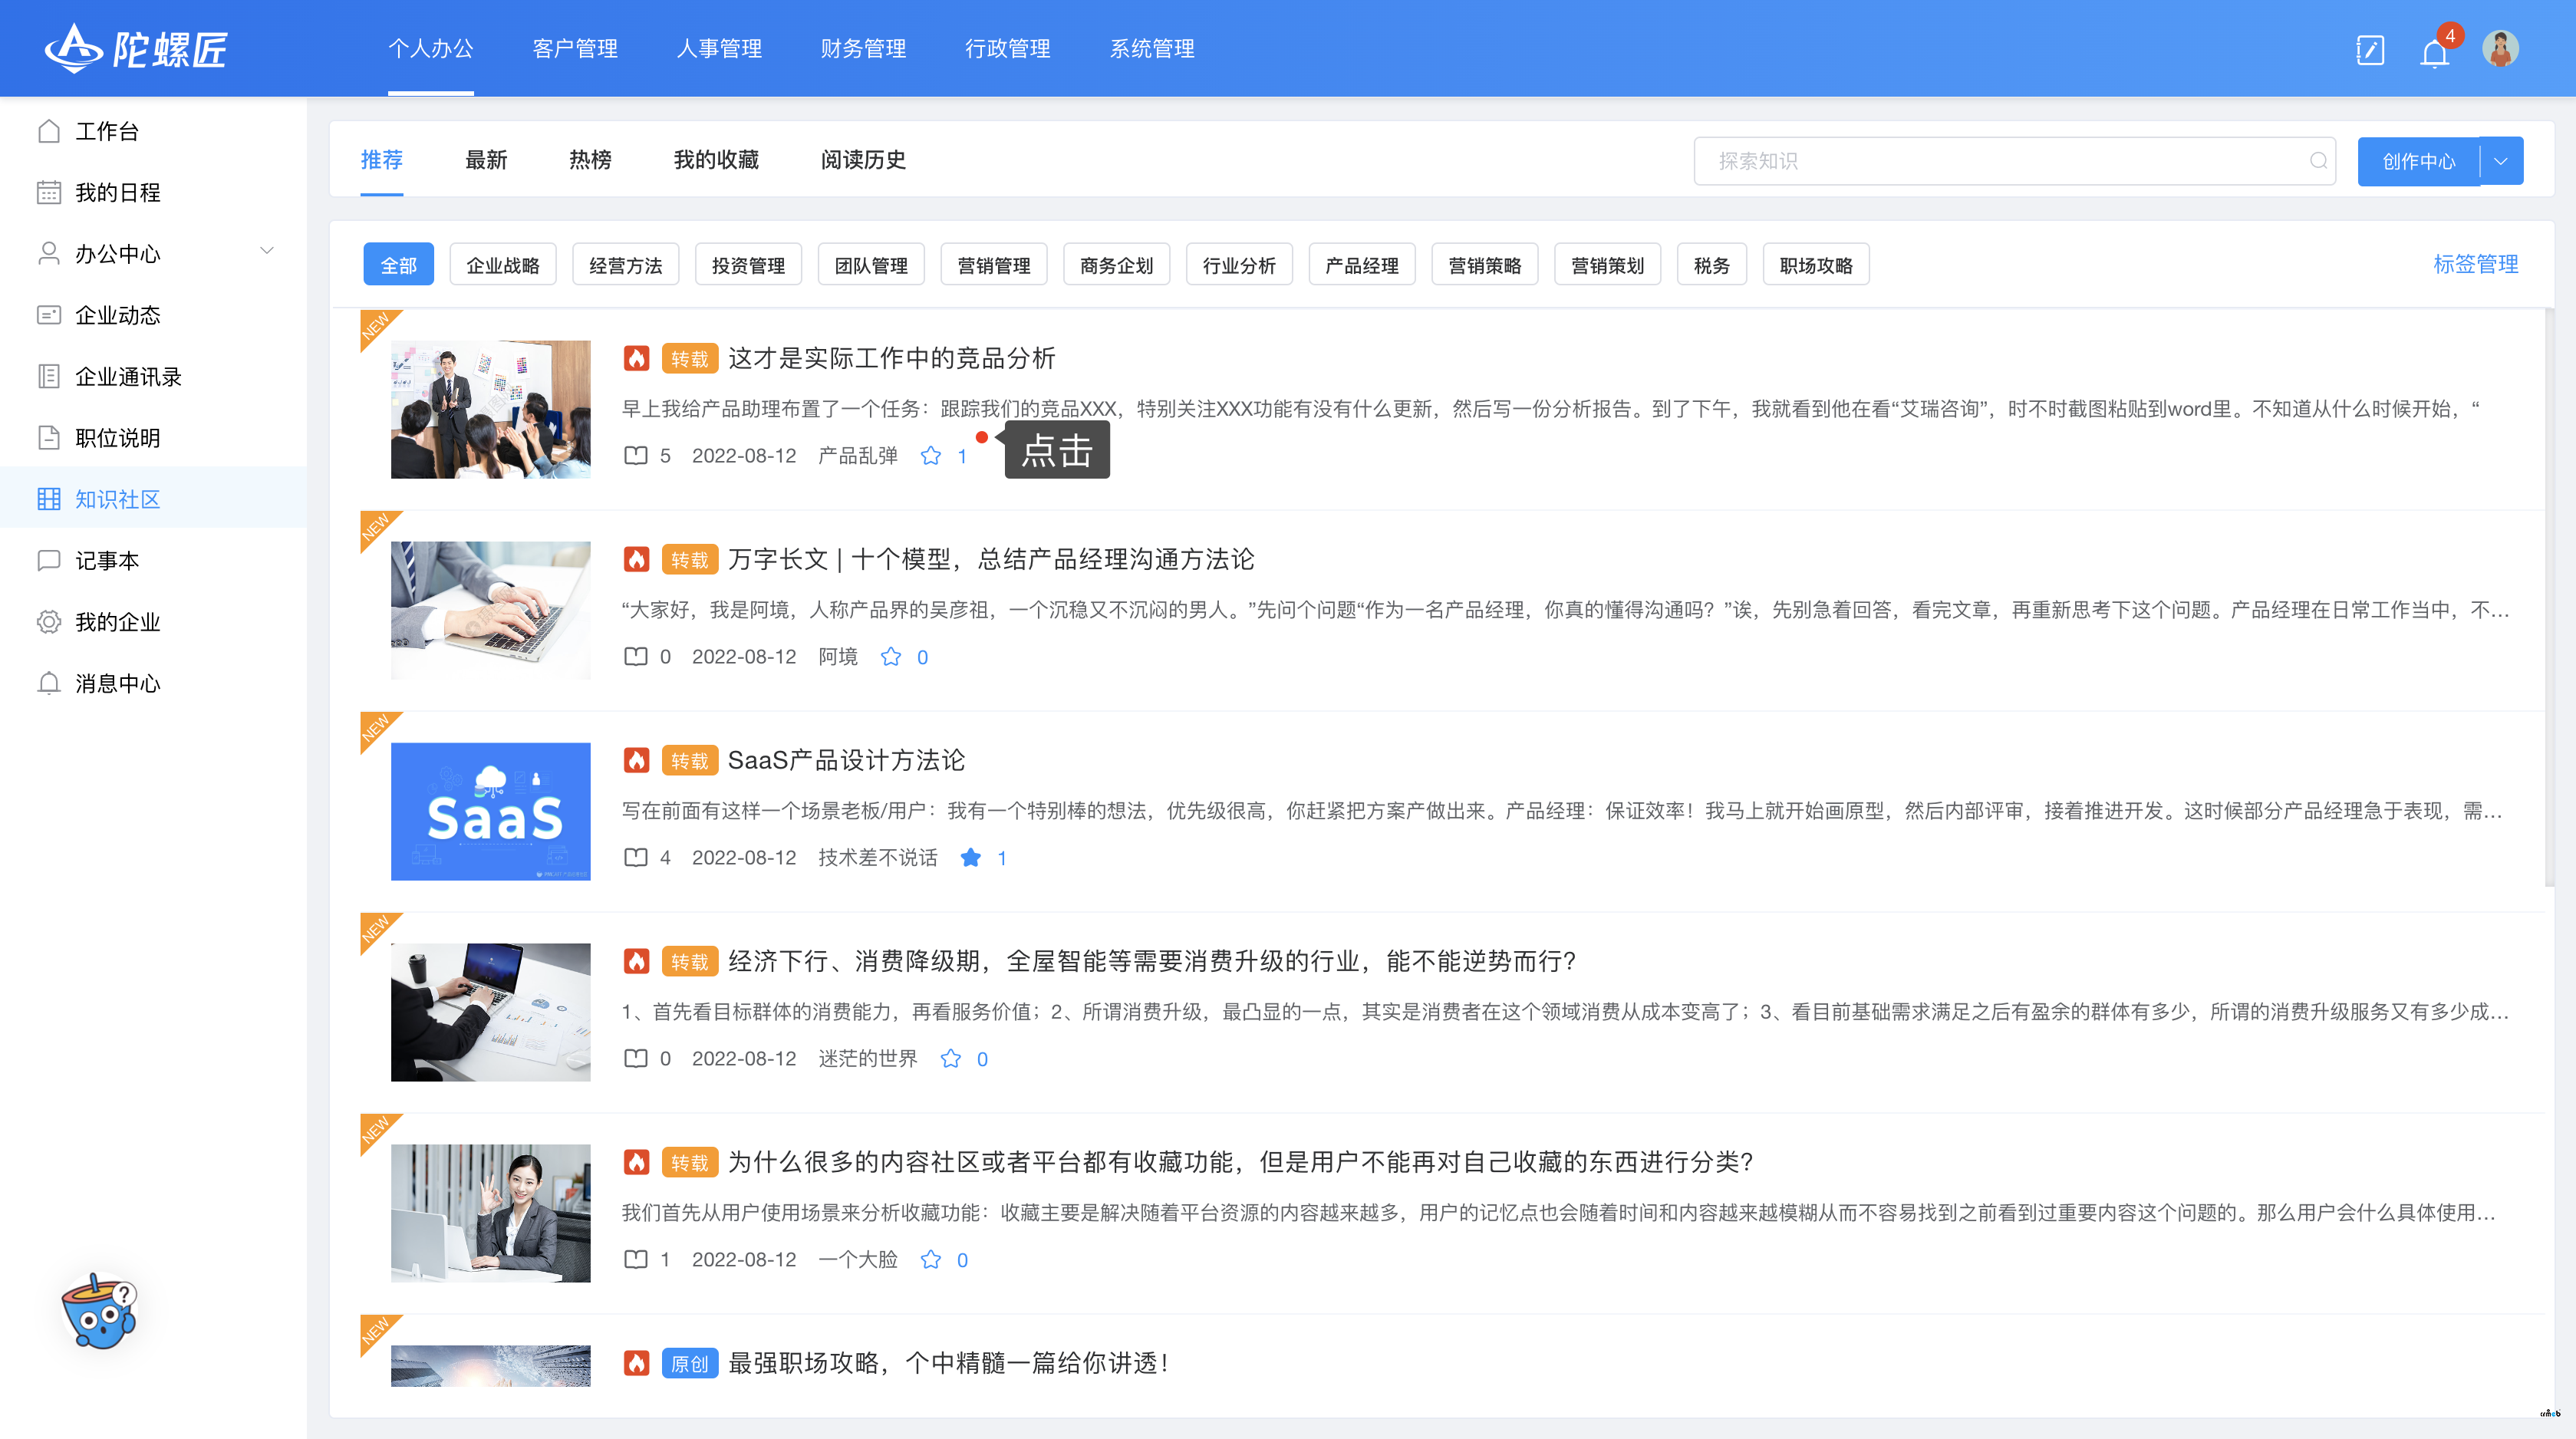Open 企业通讯录 in the sidebar
Screen dimensions: 2576x1439
click(153, 376)
